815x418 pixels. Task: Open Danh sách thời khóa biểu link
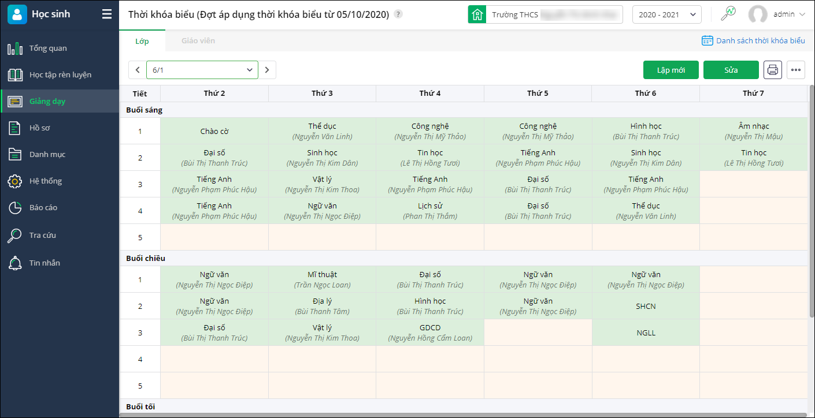point(760,40)
